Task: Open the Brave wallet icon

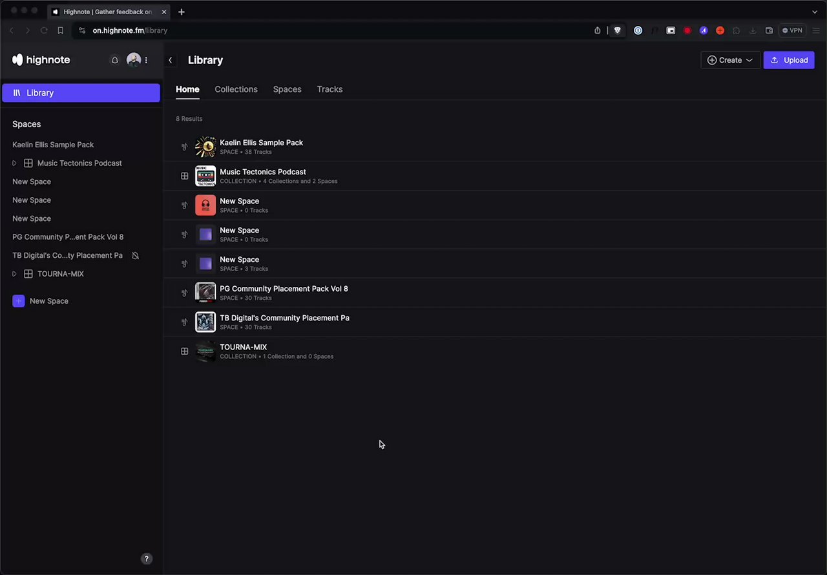Action: point(769,30)
